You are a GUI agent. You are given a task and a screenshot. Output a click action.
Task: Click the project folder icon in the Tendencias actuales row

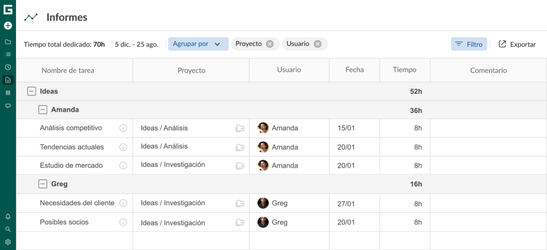(x=240, y=147)
